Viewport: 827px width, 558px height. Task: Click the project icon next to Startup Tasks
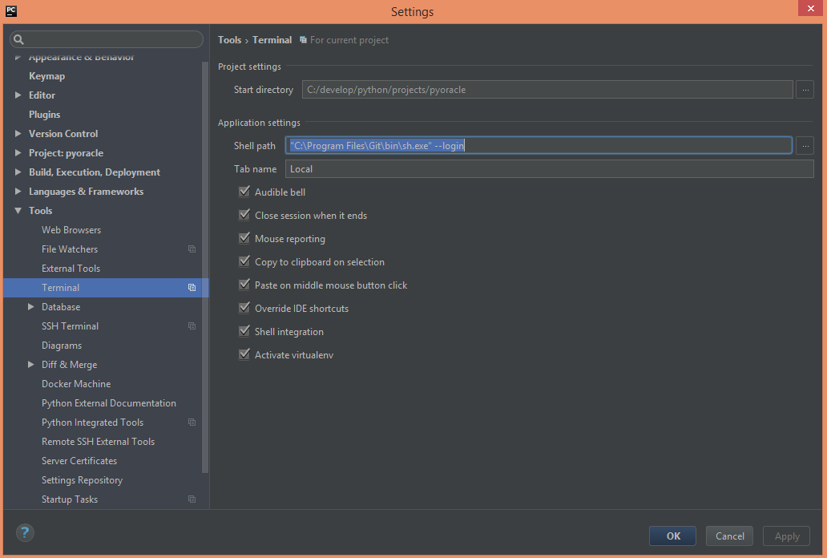(x=192, y=499)
